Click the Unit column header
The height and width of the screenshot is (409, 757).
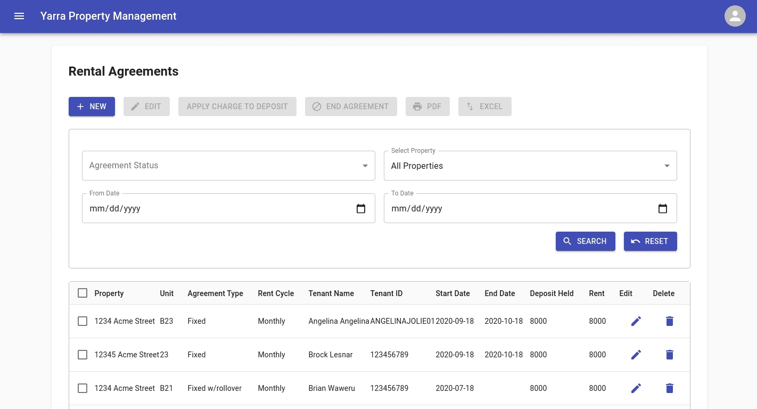pyautogui.click(x=167, y=293)
